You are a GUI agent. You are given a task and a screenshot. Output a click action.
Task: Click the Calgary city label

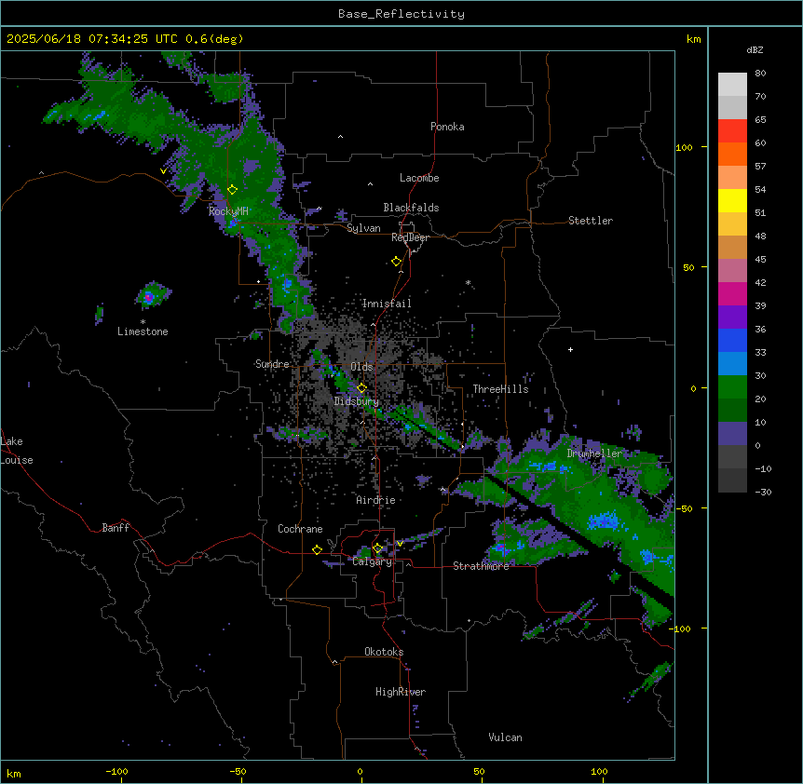[373, 561]
